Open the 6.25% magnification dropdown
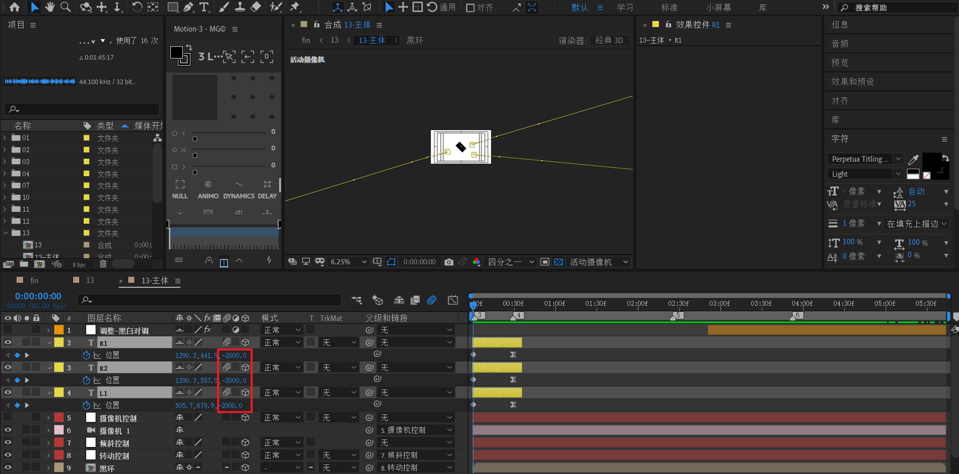The image size is (959, 474). coord(348,262)
